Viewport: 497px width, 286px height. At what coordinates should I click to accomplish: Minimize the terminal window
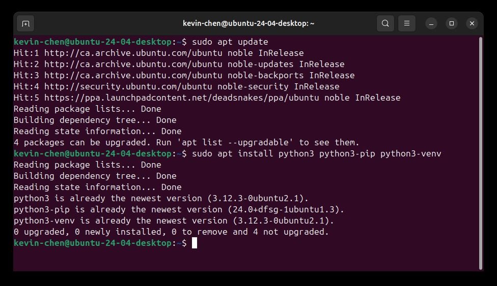click(x=431, y=24)
